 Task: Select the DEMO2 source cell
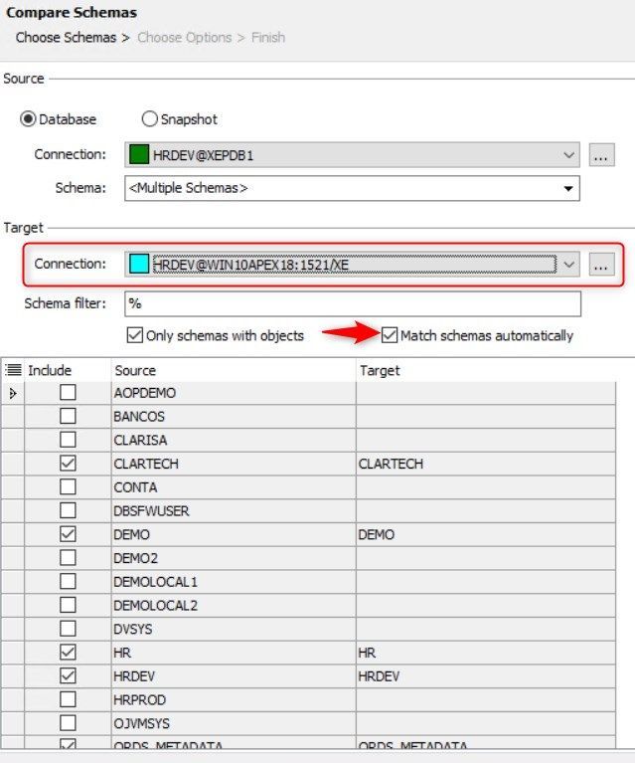point(234,558)
